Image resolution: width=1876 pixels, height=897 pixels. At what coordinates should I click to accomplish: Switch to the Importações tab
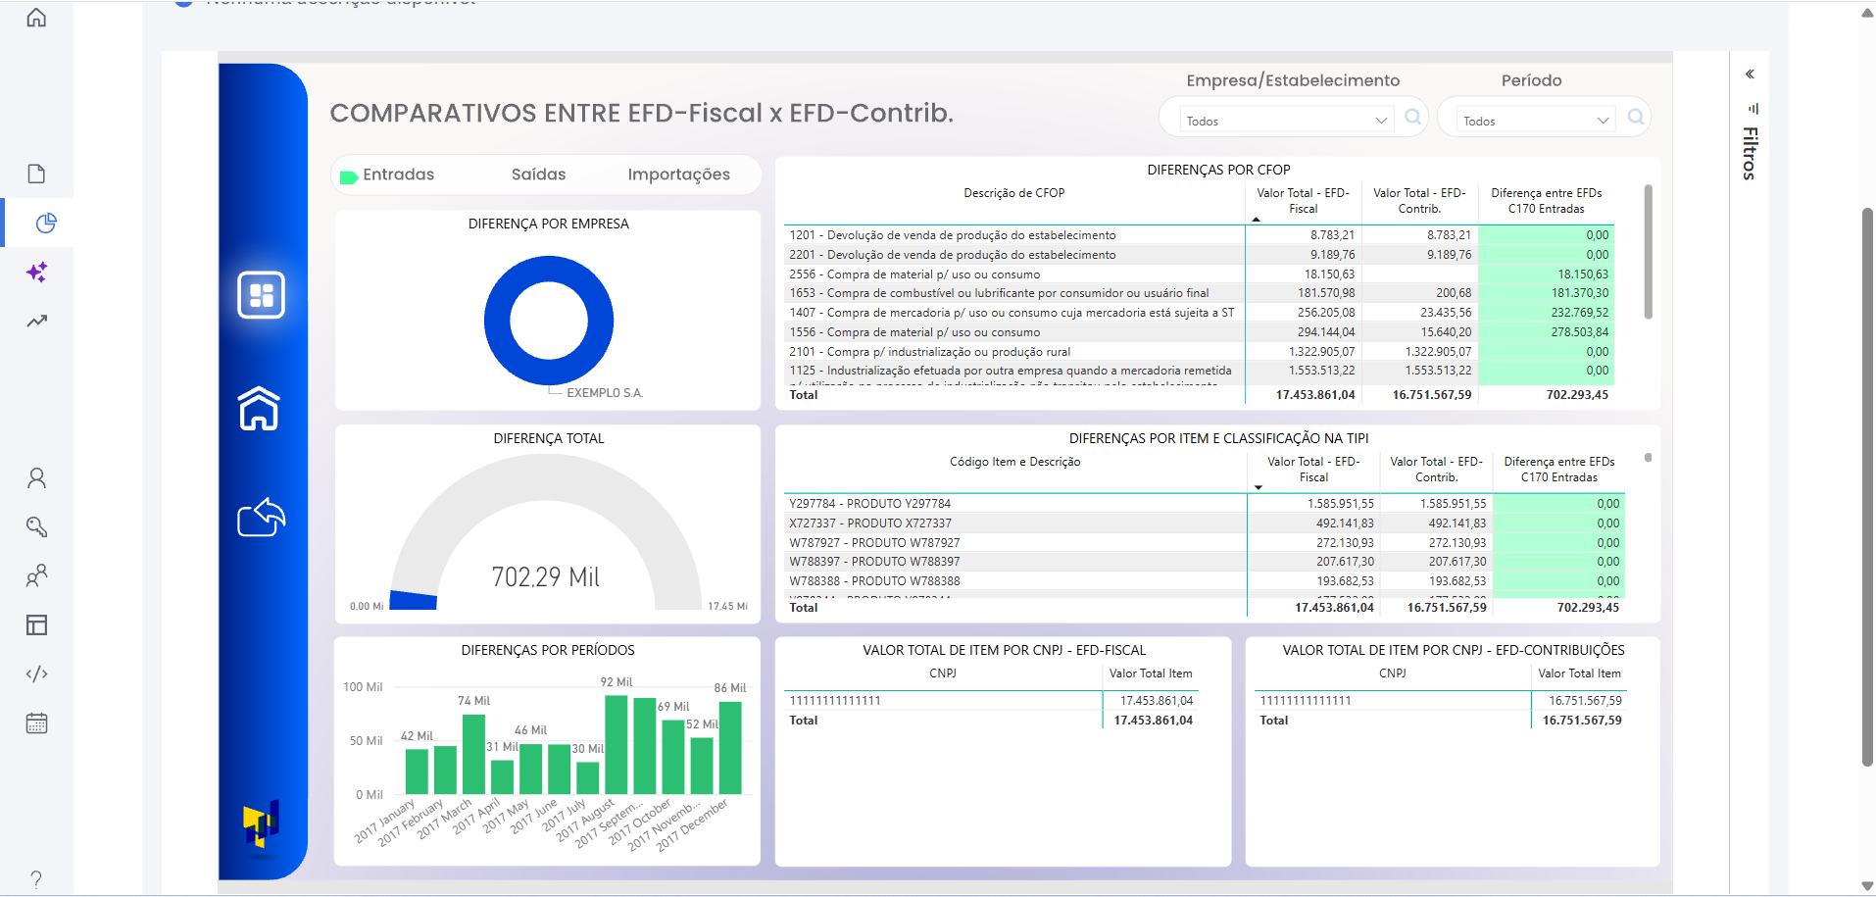[678, 174]
